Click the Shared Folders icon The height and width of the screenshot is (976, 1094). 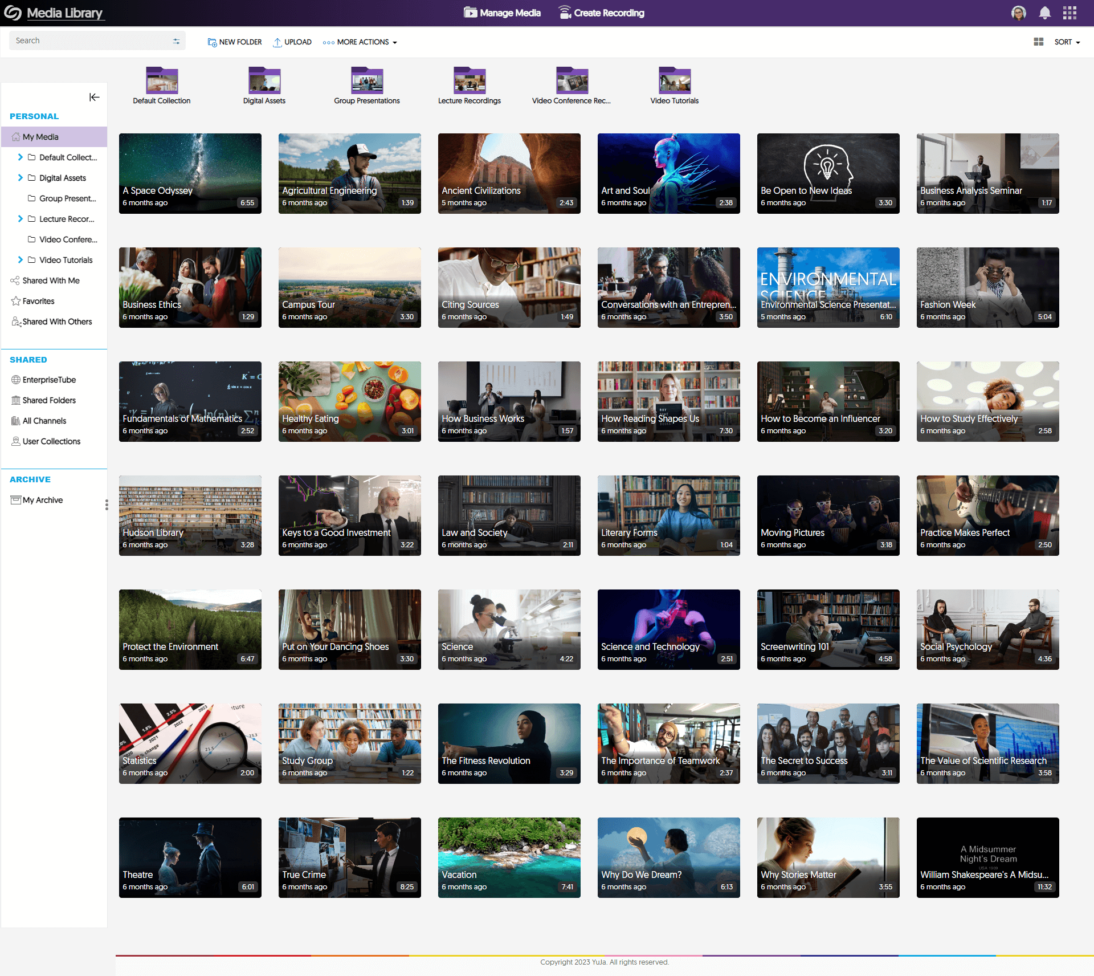coord(16,400)
